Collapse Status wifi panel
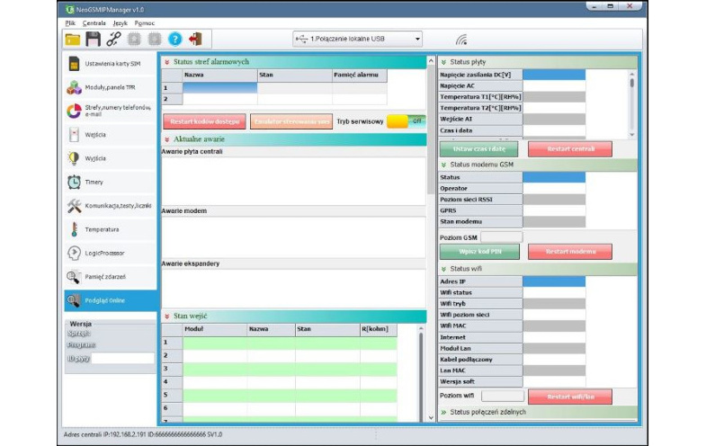Image resolution: width=706 pixels, height=446 pixels. (443, 269)
